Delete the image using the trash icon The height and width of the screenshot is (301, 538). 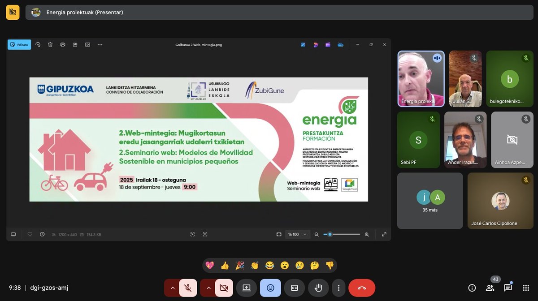[50, 44]
